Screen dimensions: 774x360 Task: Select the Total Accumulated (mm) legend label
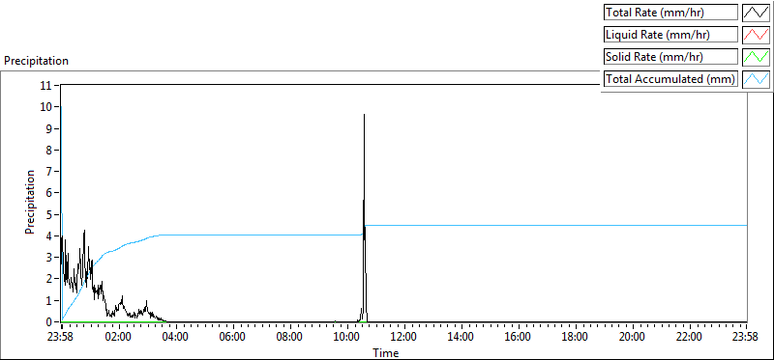pos(670,79)
